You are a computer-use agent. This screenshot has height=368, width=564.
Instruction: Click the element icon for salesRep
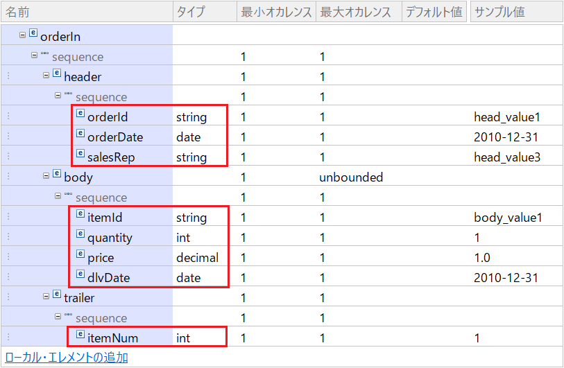click(80, 153)
